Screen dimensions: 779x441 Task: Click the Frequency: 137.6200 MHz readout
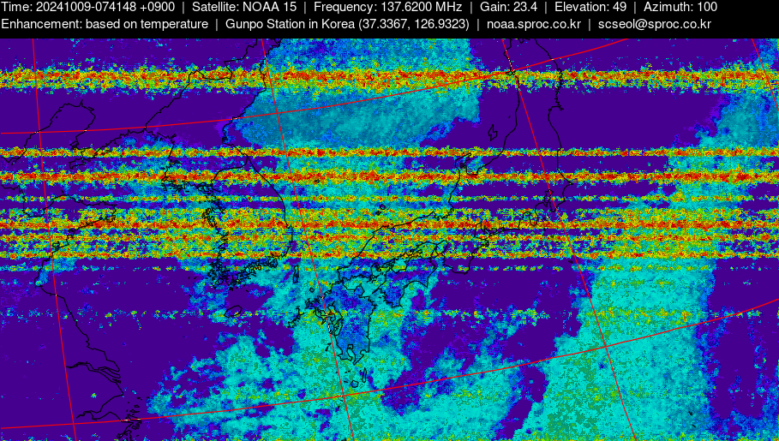tap(387, 7)
